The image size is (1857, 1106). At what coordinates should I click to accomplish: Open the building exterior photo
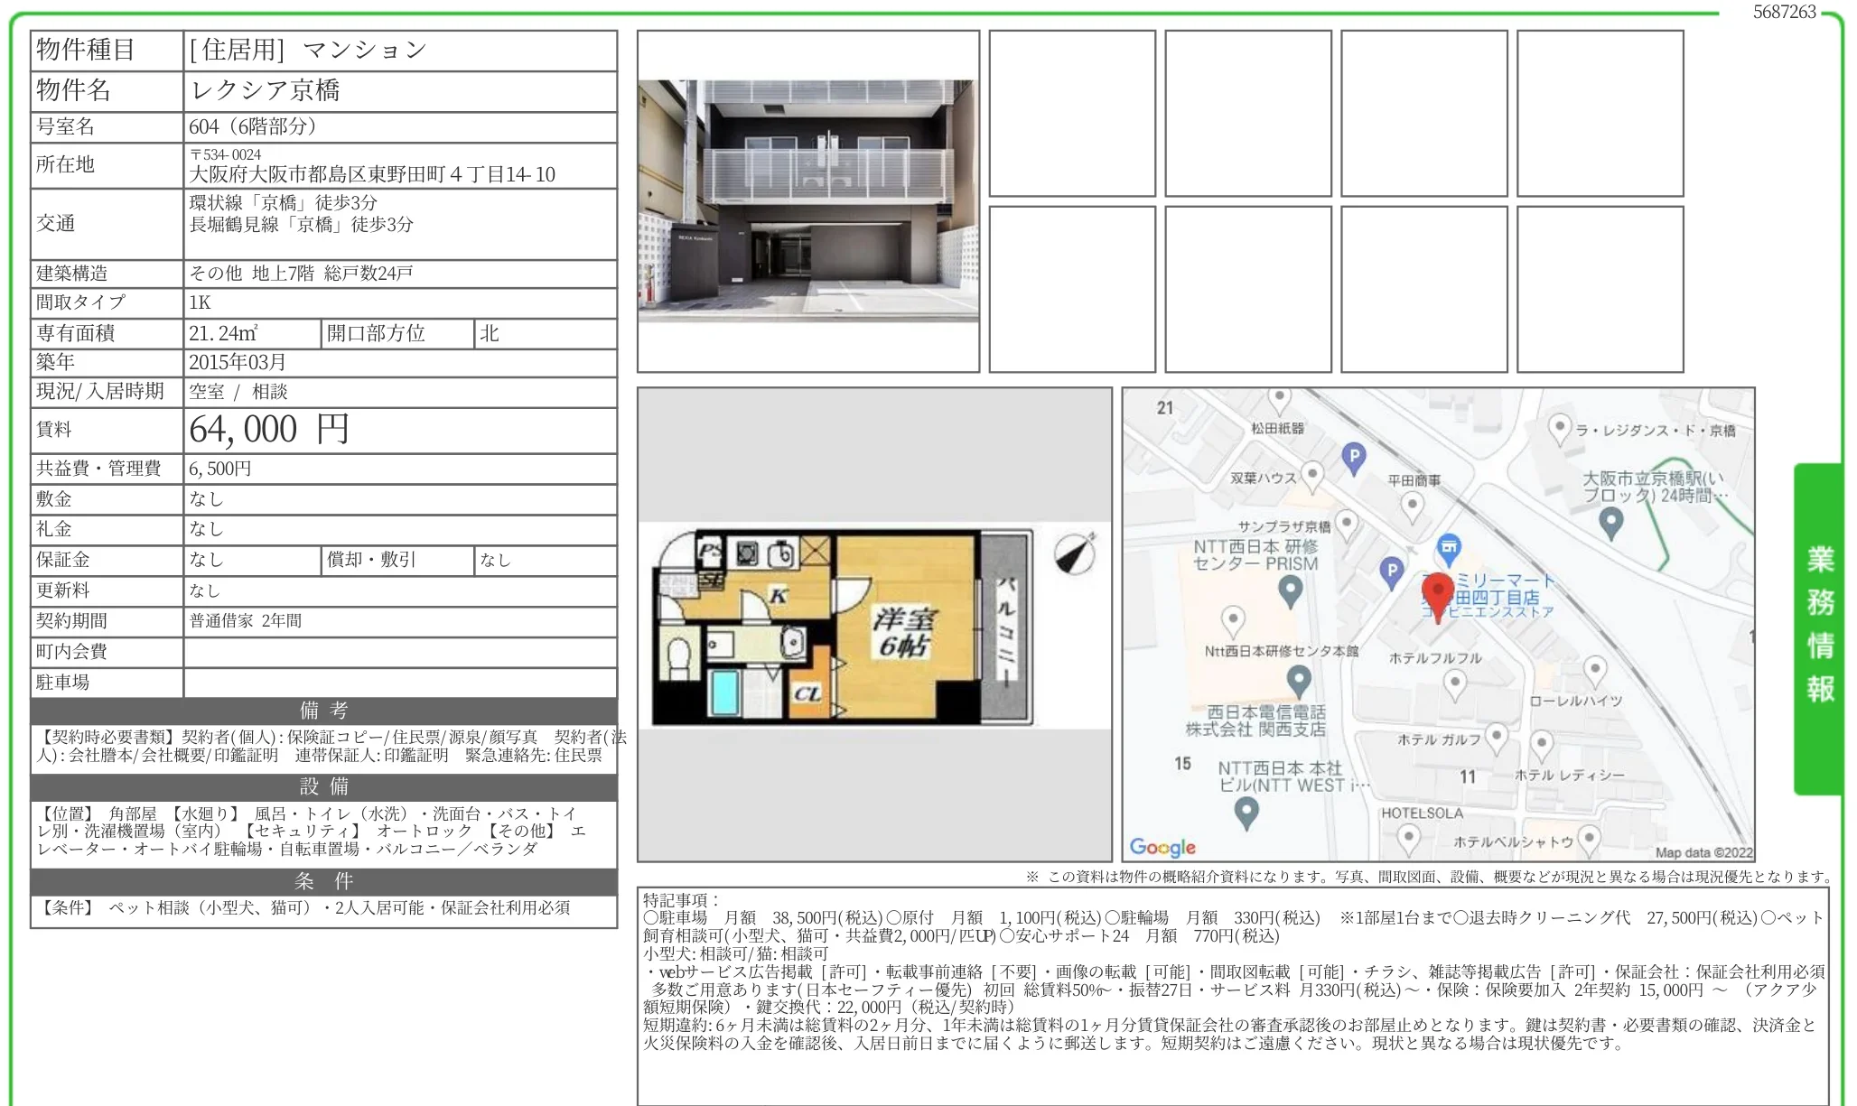coord(807,201)
